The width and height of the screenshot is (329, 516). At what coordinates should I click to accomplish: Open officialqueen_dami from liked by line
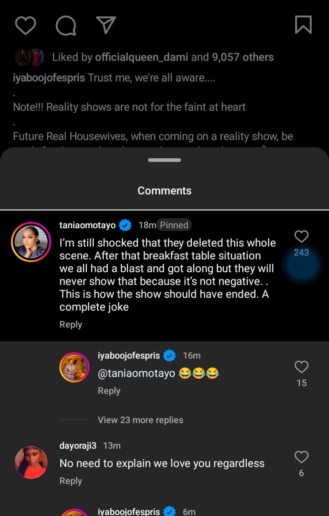(141, 57)
